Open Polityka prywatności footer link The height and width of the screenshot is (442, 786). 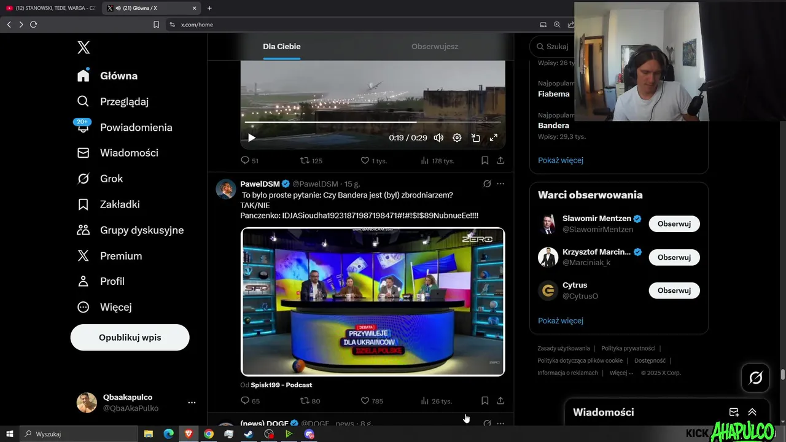(x=628, y=348)
